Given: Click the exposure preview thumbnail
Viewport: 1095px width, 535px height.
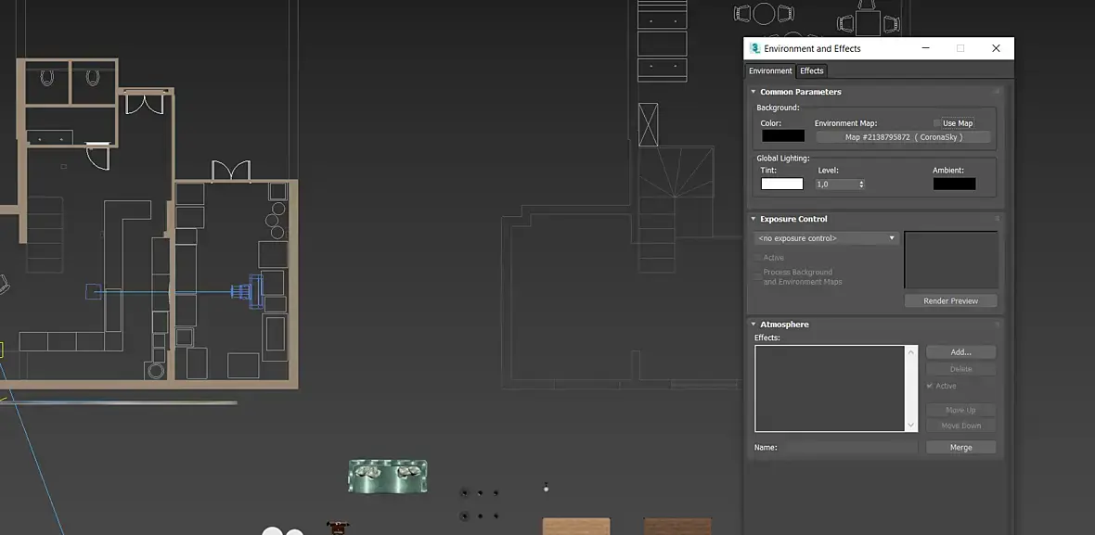Looking at the screenshot, I should 950,260.
